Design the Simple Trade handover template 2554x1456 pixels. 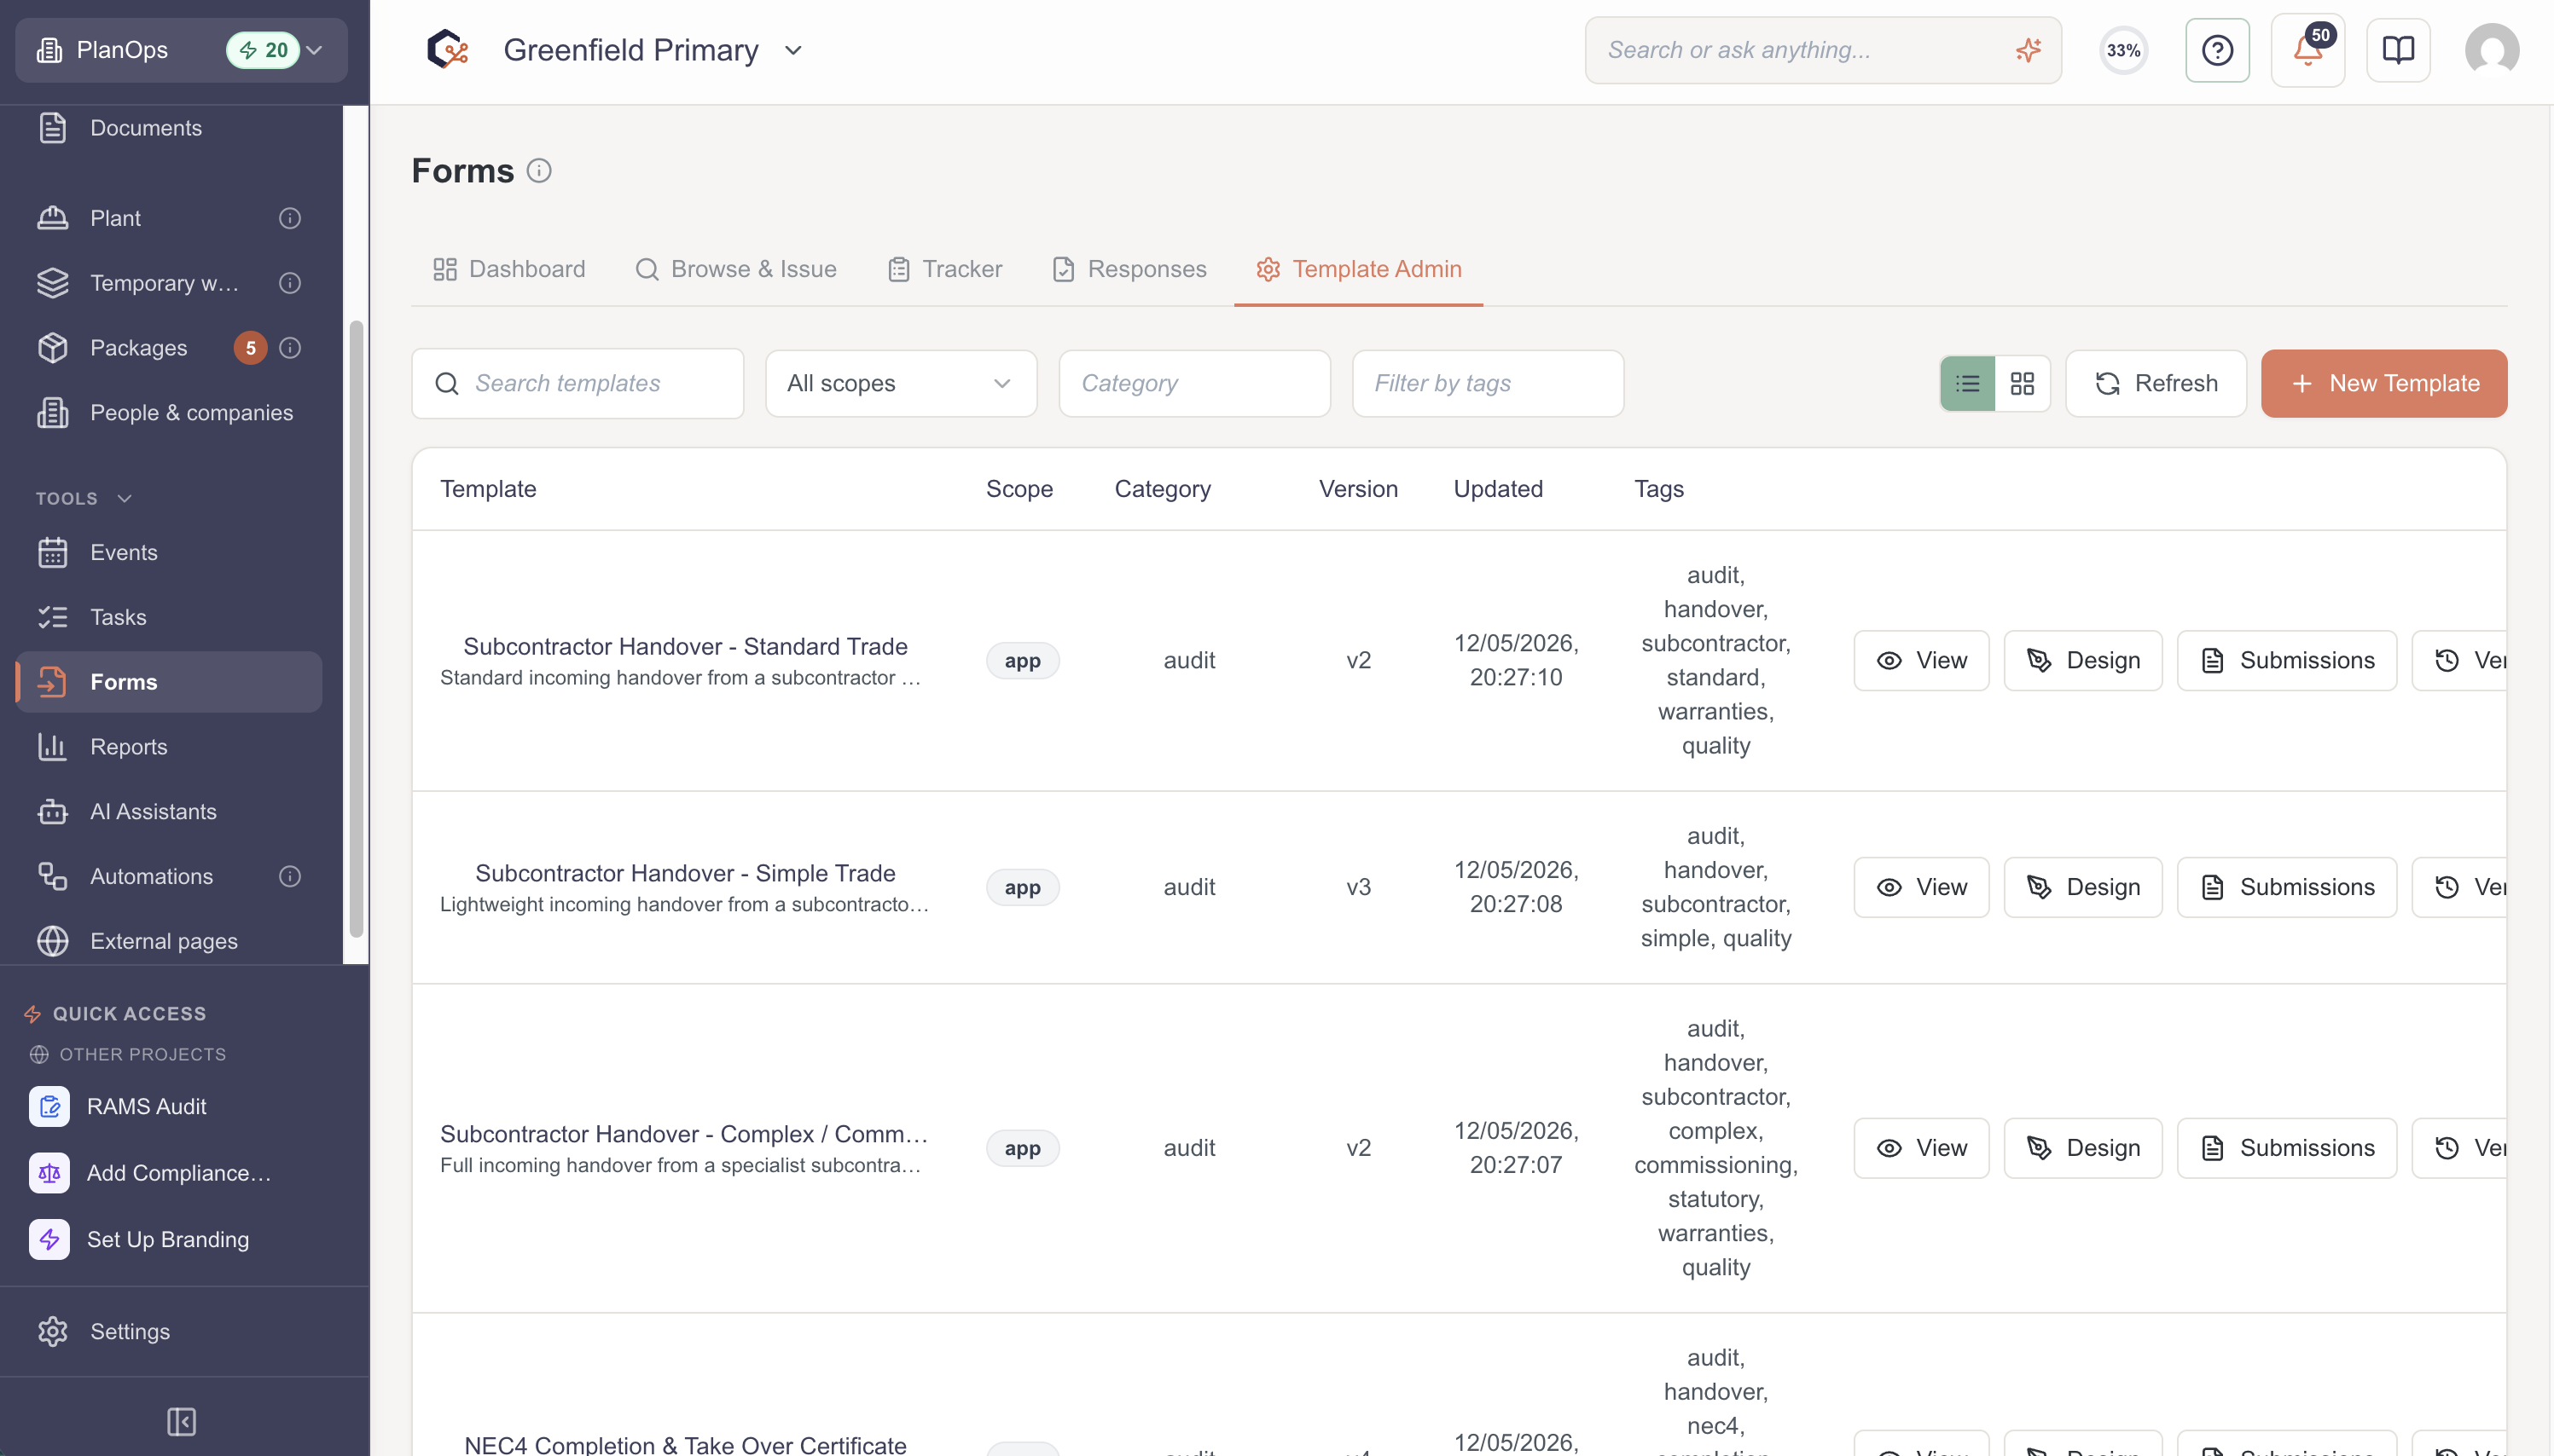tap(2083, 887)
